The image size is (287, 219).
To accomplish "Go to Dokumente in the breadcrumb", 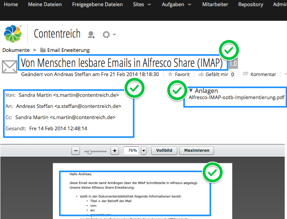I will click(16, 50).
